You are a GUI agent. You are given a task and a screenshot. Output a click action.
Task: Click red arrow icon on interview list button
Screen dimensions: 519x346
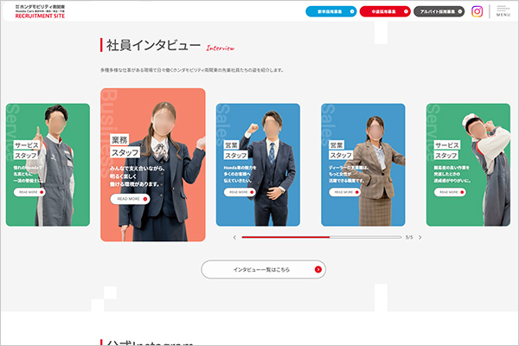[x=318, y=270]
